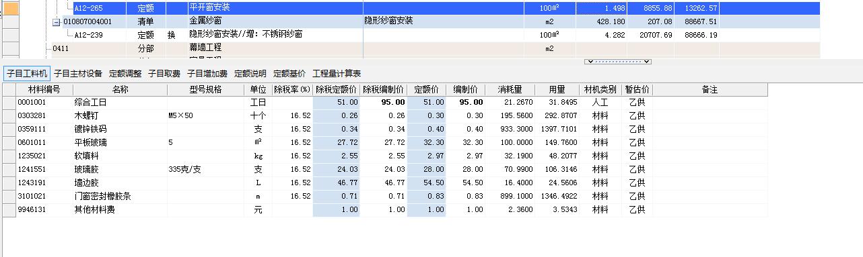This screenshot has width=863, height=257.
Task: Click the 149.7600 usage cell
Action: click(557, 142)
